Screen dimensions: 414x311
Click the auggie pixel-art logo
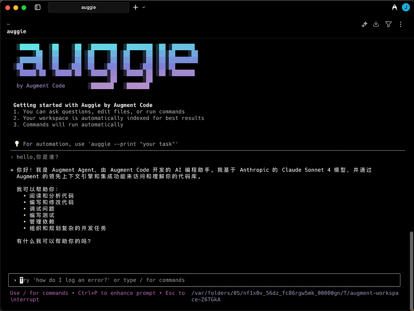[x=106, y=66]
